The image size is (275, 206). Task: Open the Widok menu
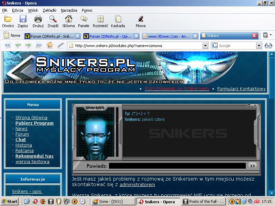pos(33,10)
